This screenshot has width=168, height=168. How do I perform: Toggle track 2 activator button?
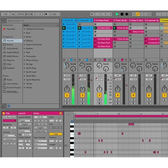[82, 95]
